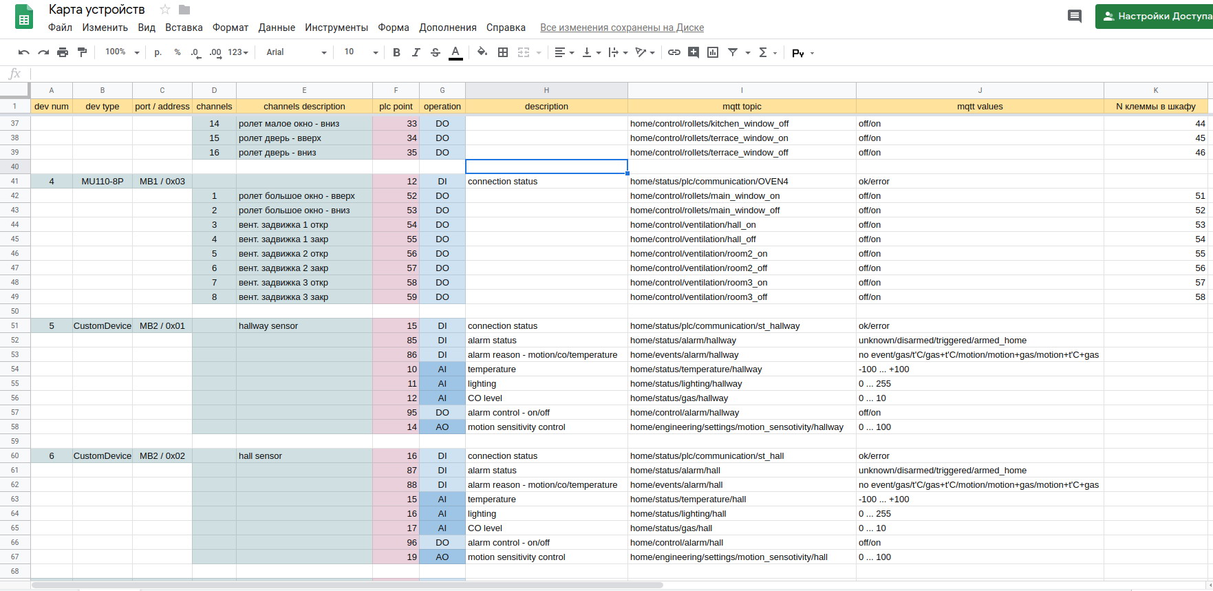This screenshot has height=591, width=1213.
Task: Open the input tools (Ру) button
Action: pyautogui.click(x=798, y=53)
